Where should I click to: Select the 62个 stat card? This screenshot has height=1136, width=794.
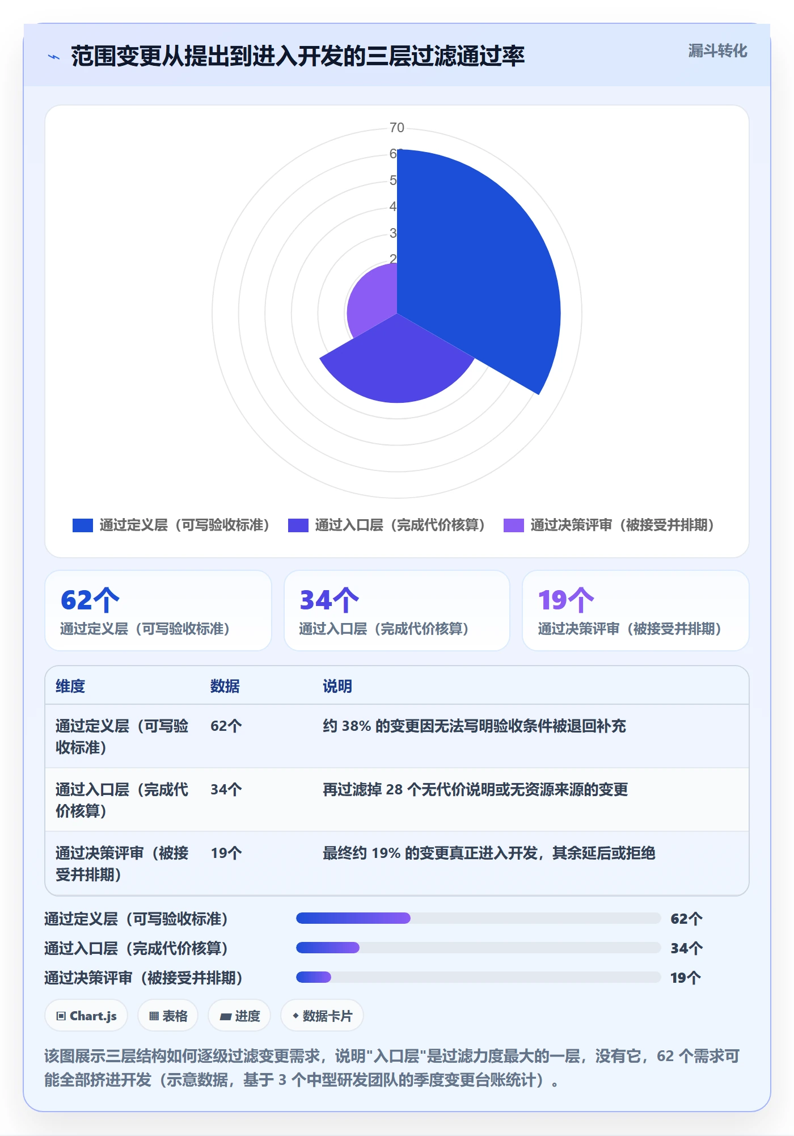coord(158,611)
